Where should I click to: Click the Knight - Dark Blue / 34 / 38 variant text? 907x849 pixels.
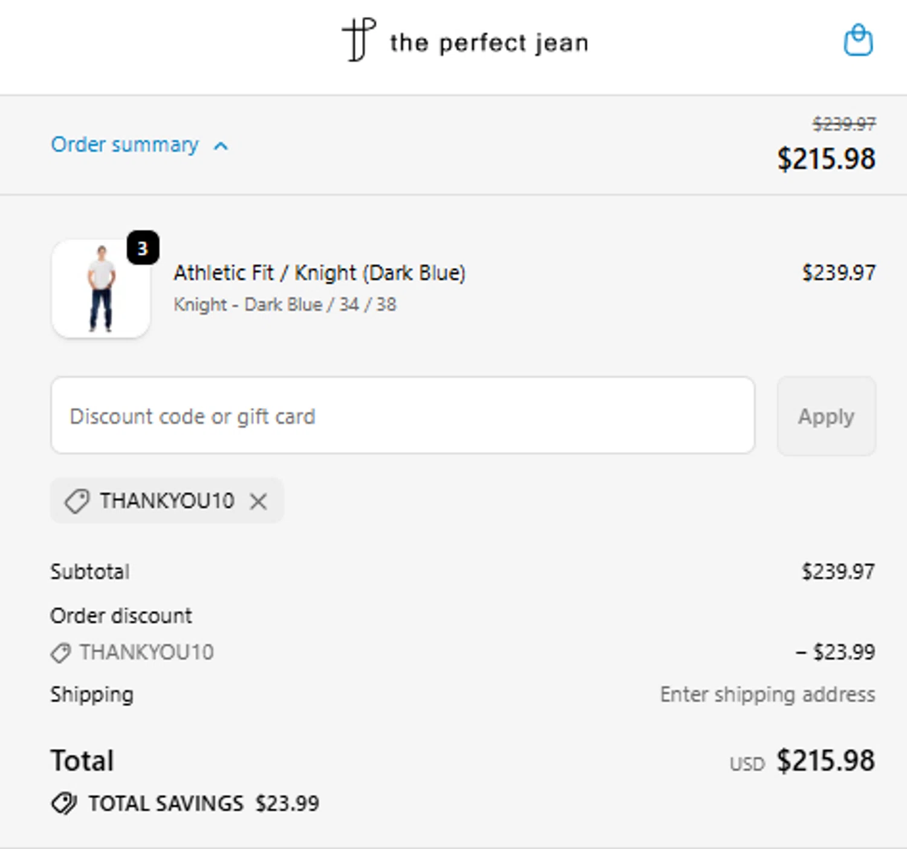[x=285, y=305]
